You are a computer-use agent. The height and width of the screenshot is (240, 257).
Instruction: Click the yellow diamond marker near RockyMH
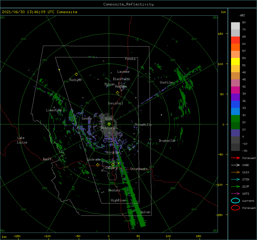click(76, 74)
